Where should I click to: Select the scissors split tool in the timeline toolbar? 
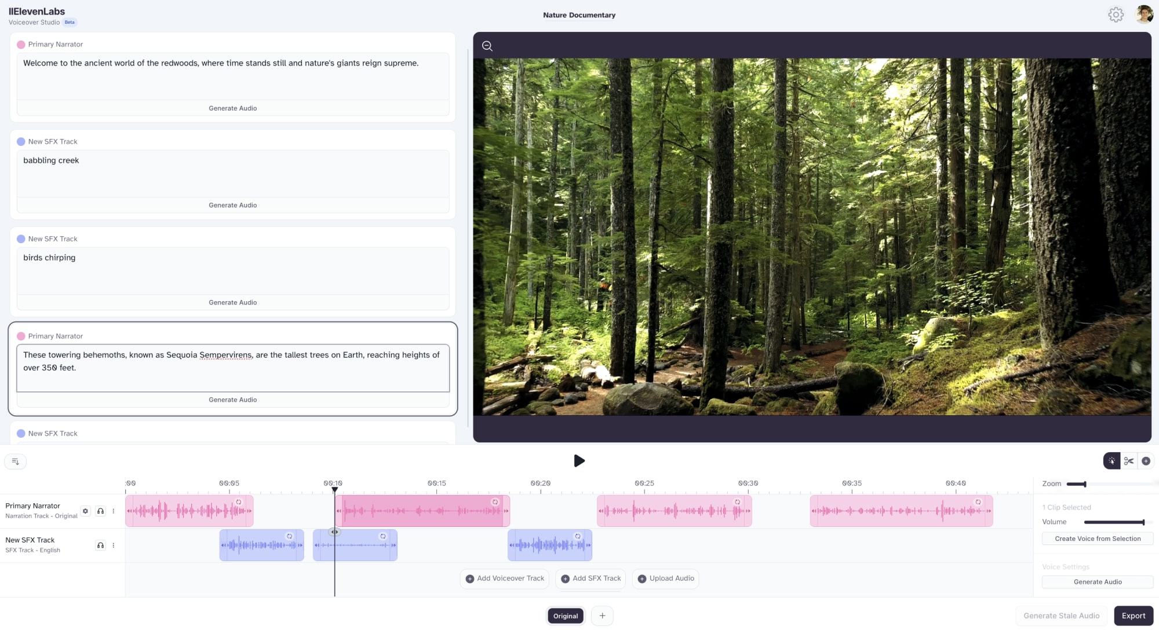[1129, 461]
